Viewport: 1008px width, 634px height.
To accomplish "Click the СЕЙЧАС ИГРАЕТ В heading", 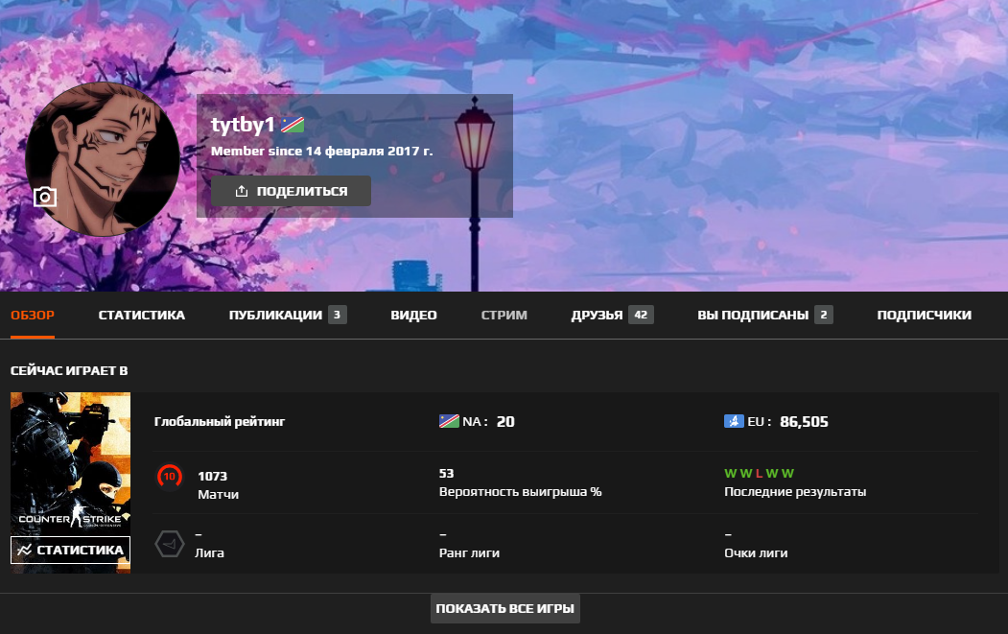I will click(69, 370).
